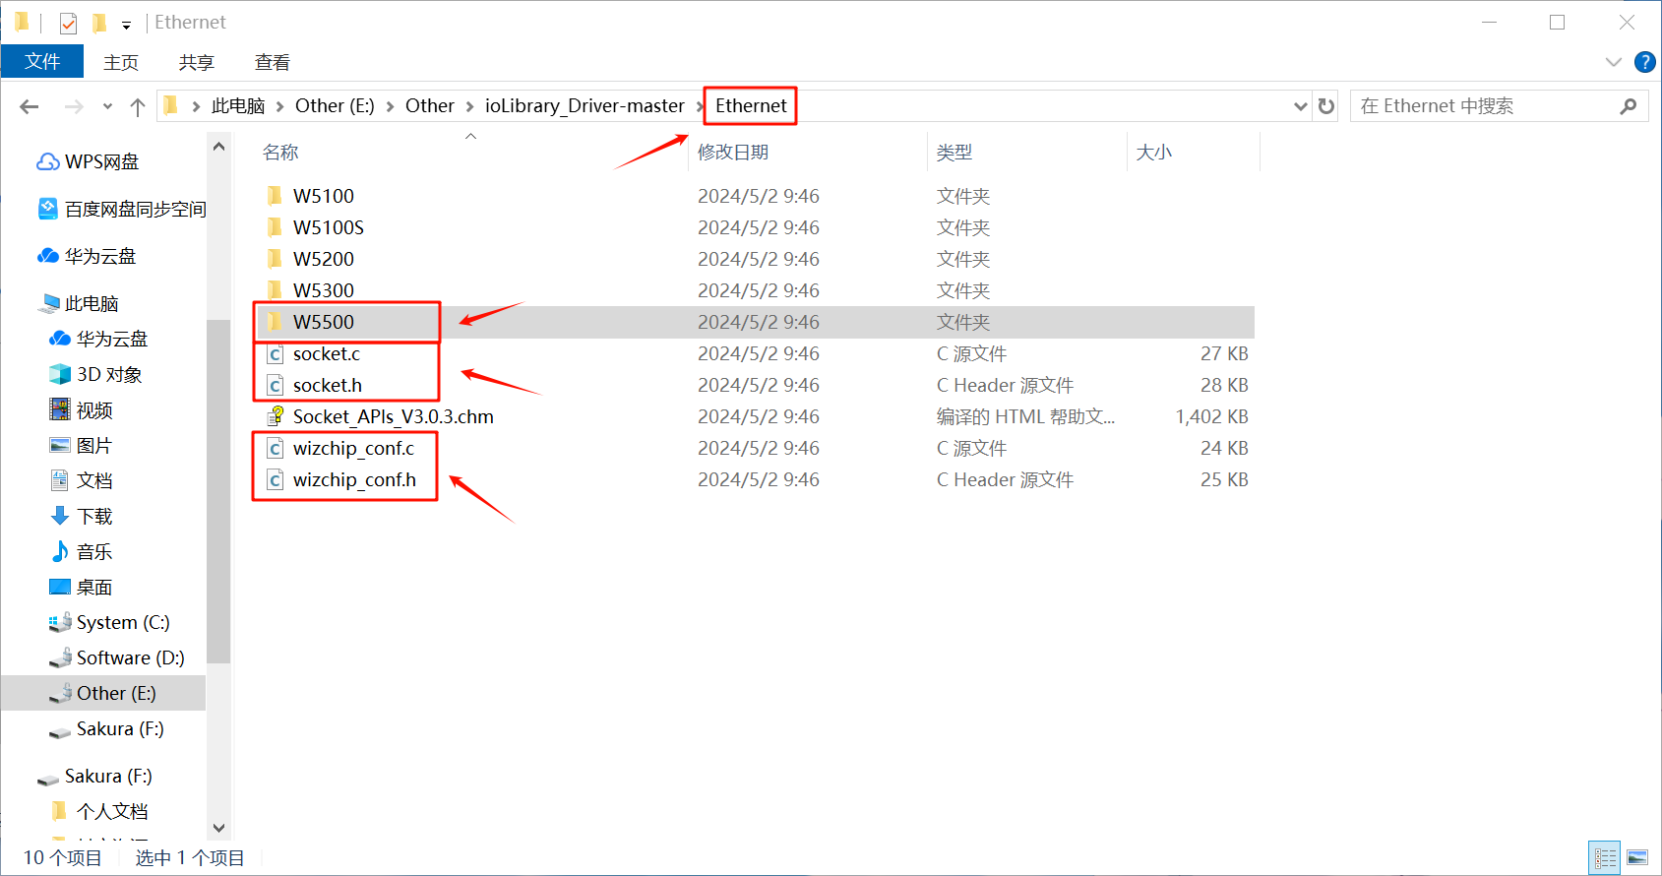Switch to the 主页 ribbon tab
The image size is (1662, 876).
click(x=121, y=62)
